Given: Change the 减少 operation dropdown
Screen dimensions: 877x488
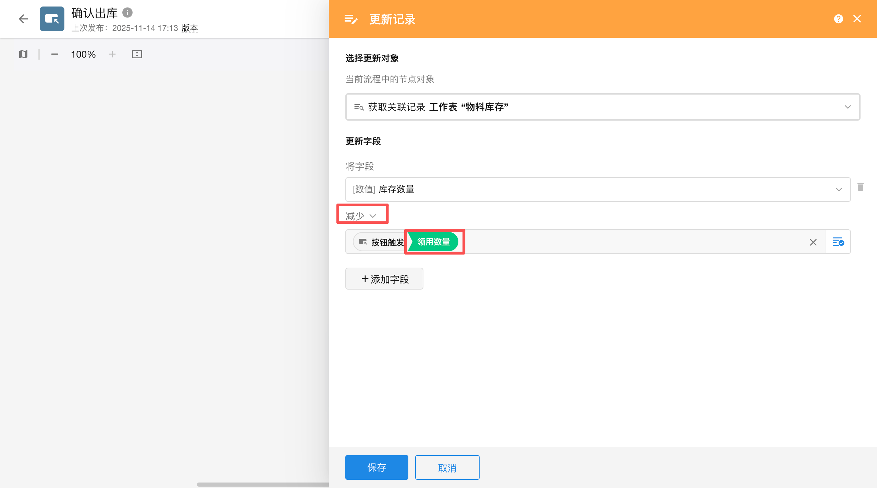Looking at the screenshot, I should click(x=361, y=216).
